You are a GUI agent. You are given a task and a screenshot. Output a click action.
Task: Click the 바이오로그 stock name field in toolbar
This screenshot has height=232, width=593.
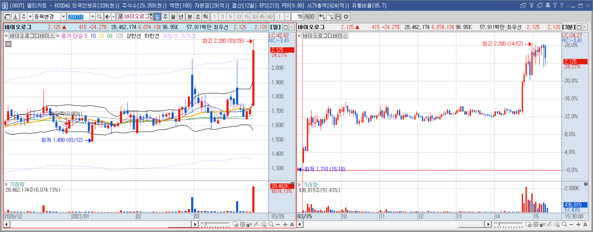coord(138,17)
